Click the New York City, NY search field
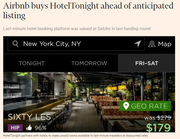Image resolution: width=180 pixels, height=139 pixels. pyautogui.click(x=76, y=44)
